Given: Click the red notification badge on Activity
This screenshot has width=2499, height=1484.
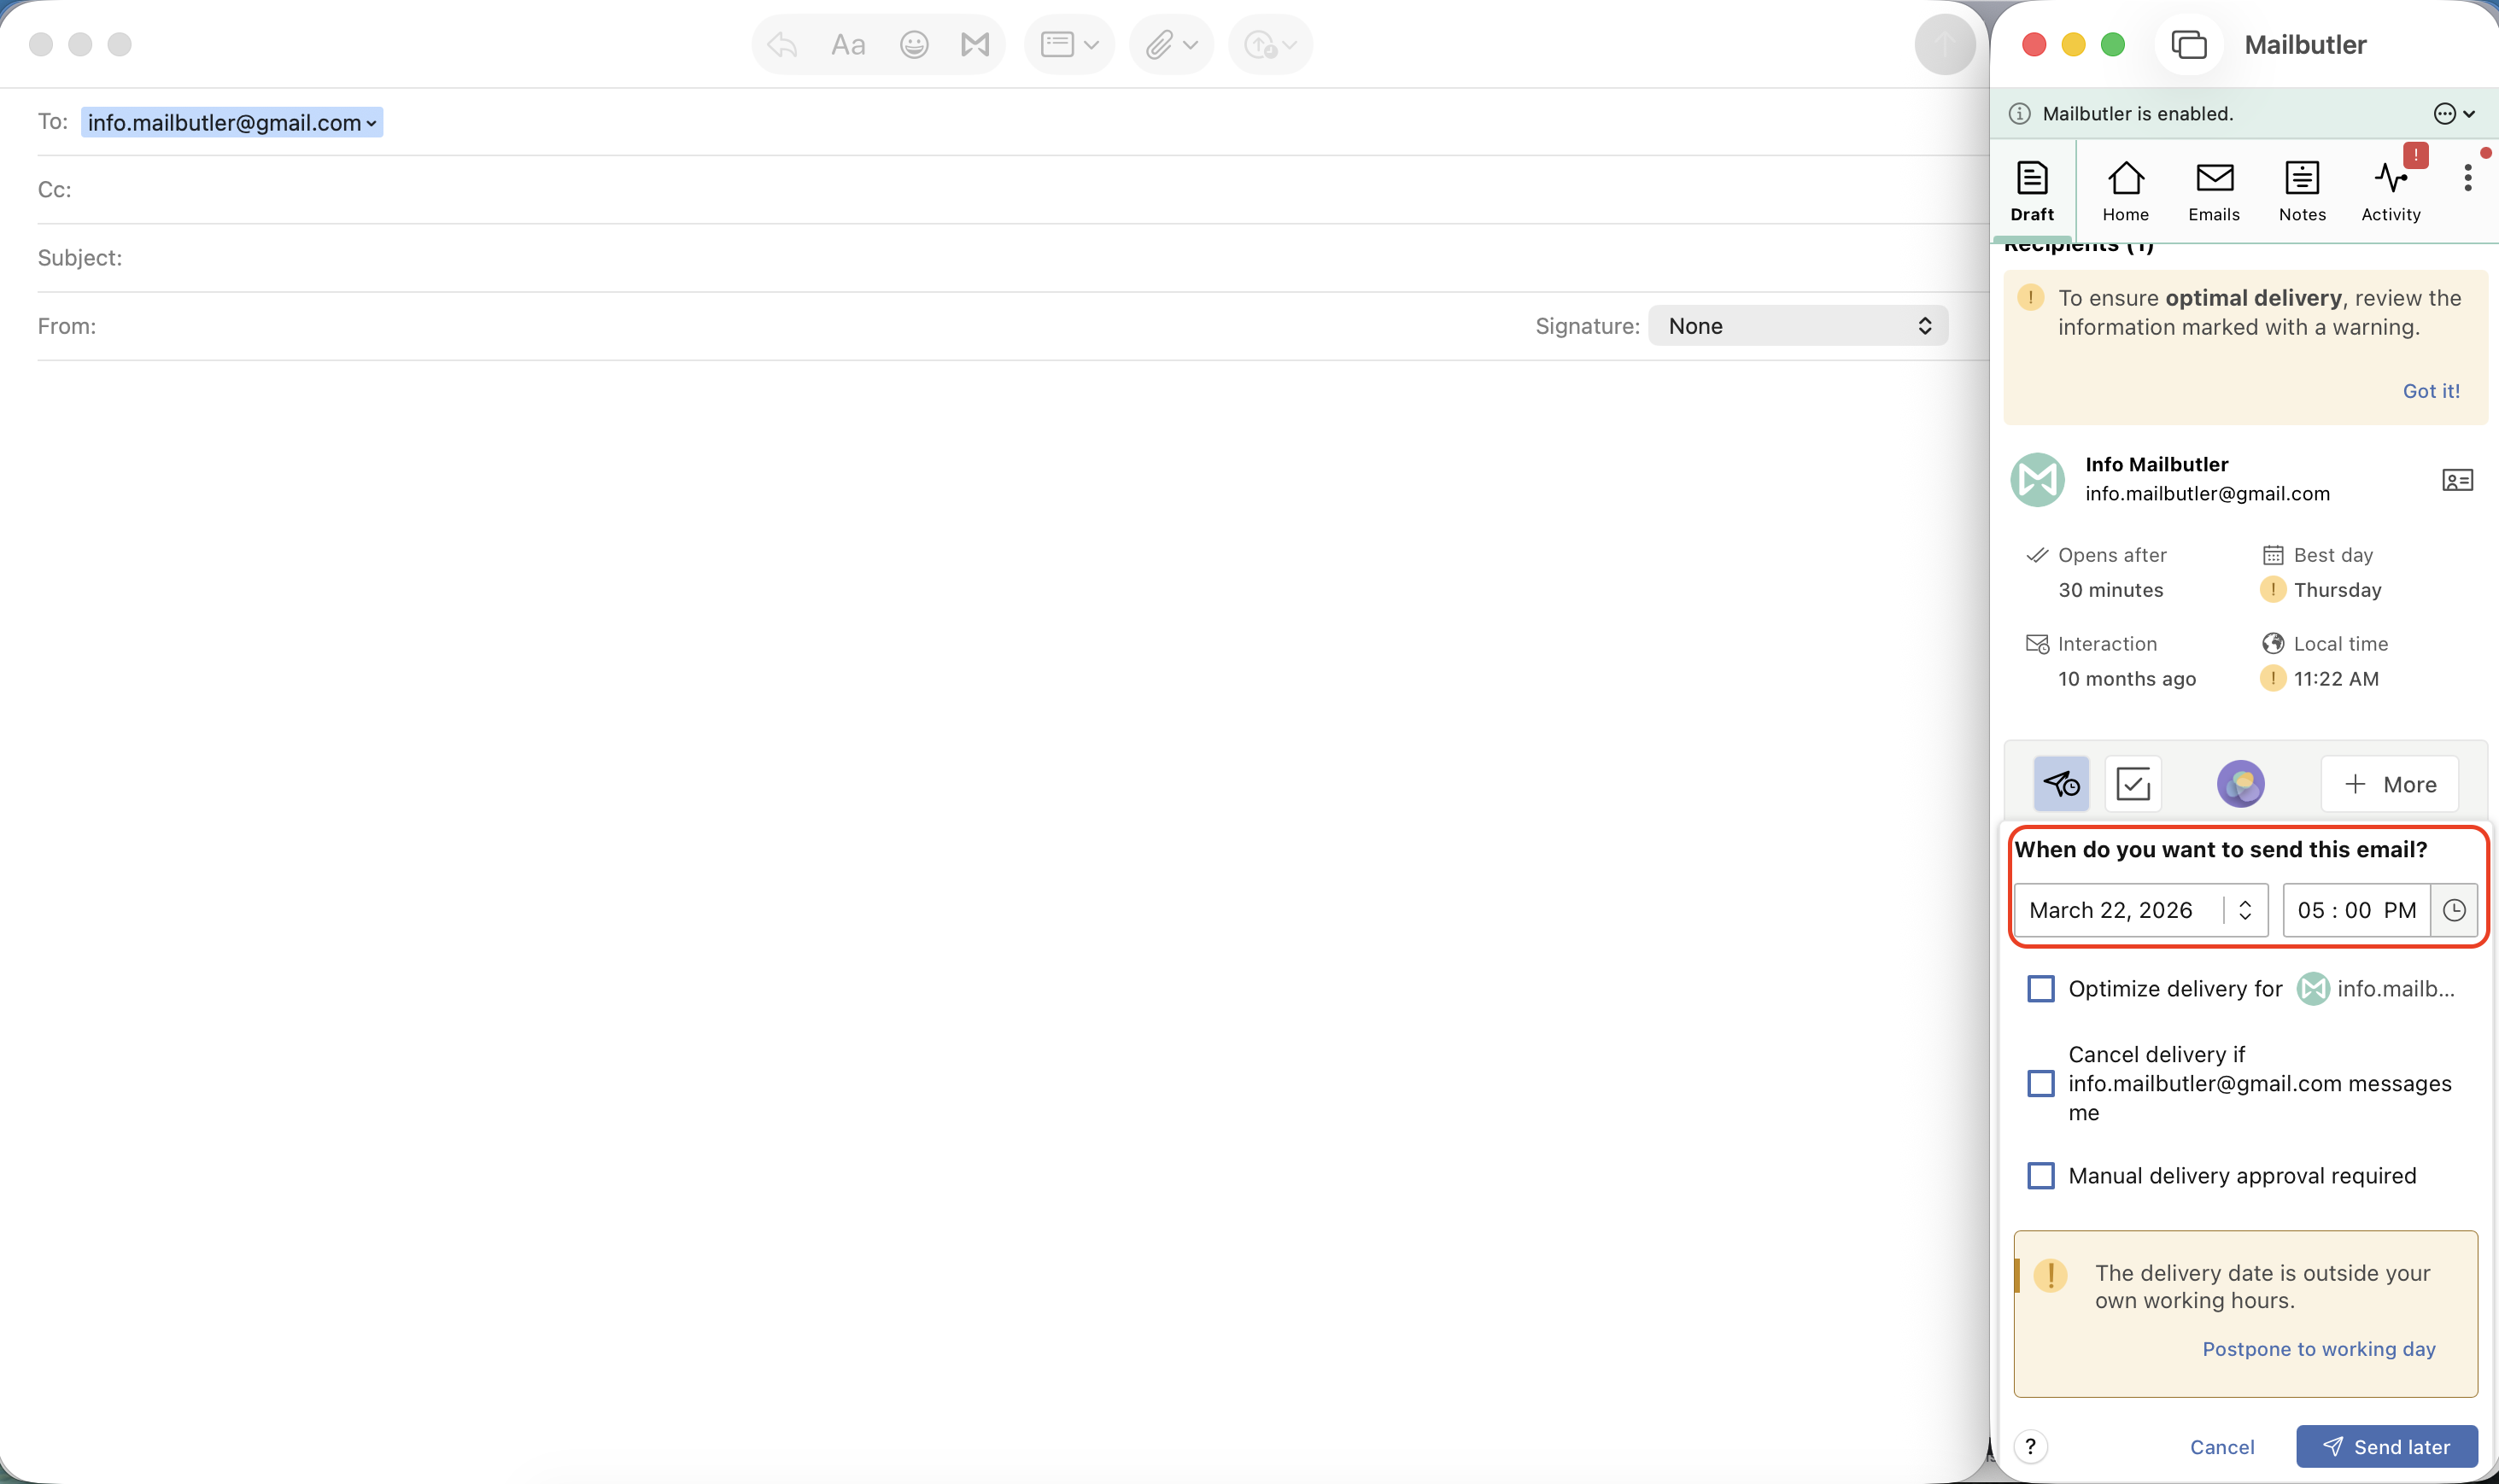Looking at the screenshot, I should tap(2415, 155).
